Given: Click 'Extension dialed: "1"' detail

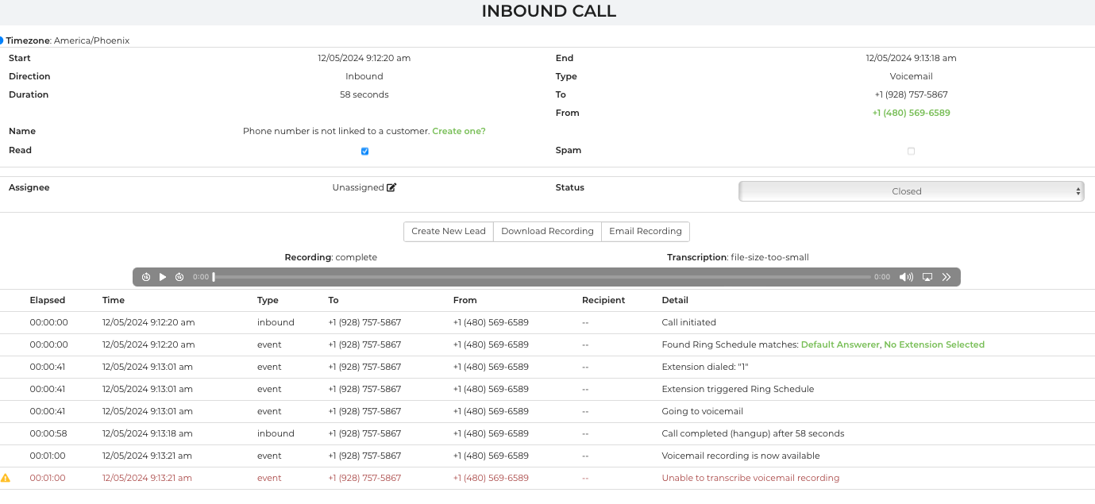Looking at the screenshot, I should pos(705,367).
